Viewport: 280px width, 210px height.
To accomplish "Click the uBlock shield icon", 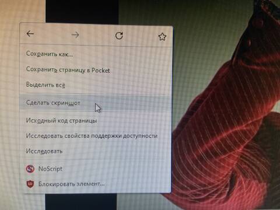I will click(x=30, y=184).
